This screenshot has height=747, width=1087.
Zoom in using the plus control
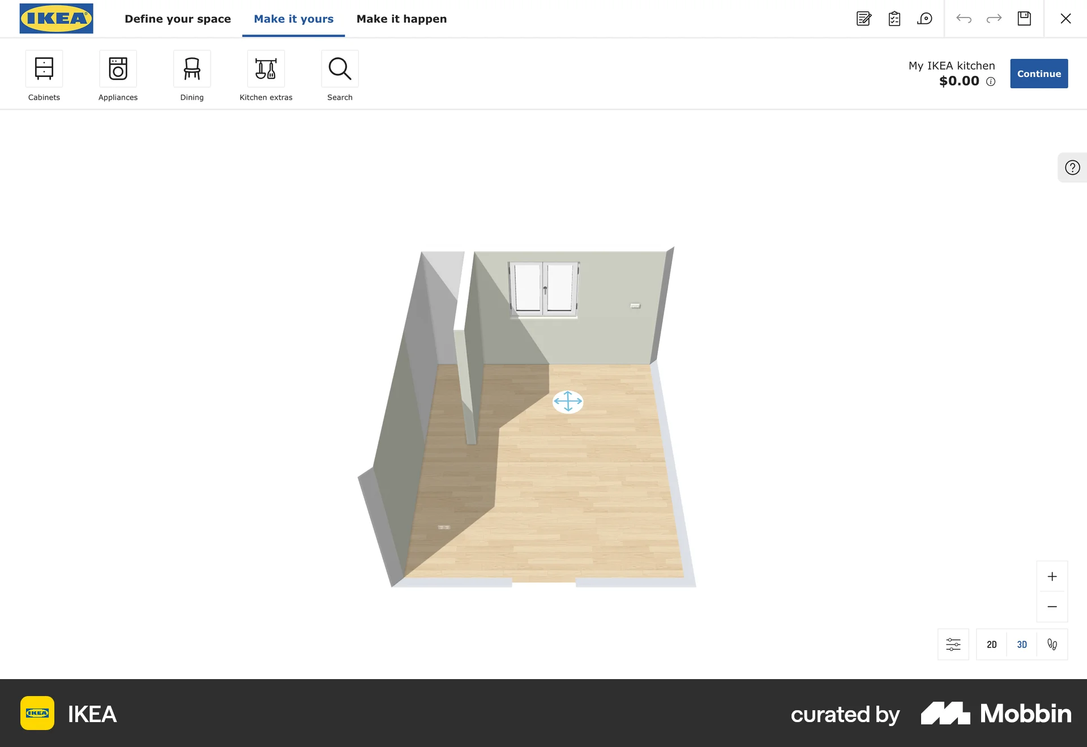point(1052,576)
